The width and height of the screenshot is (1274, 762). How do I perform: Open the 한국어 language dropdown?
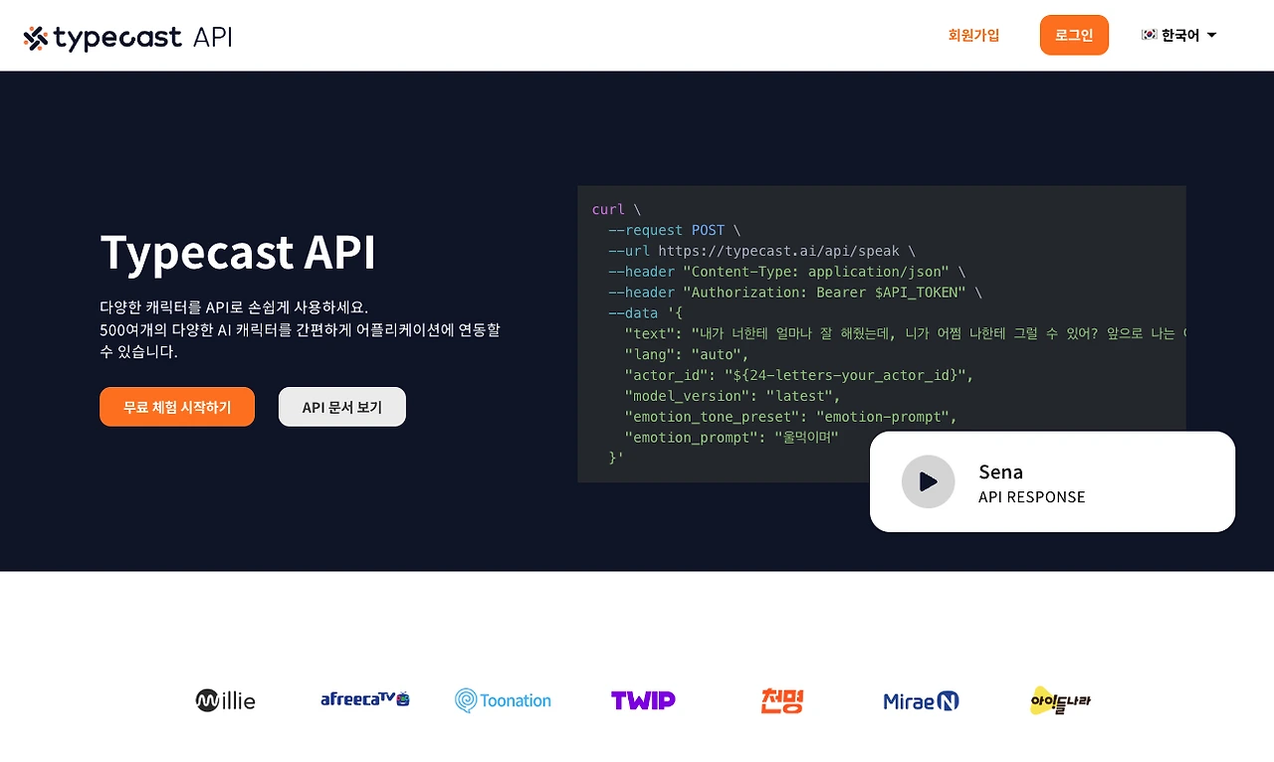[x=1179, y=36]
